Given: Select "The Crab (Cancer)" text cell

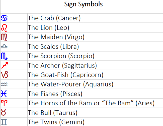Looking at the screenshot, I should click(54, 18).
